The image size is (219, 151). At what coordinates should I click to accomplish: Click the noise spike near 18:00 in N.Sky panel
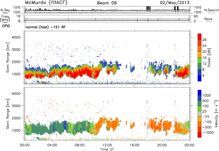pyautogui.click(x=148, y=8)
